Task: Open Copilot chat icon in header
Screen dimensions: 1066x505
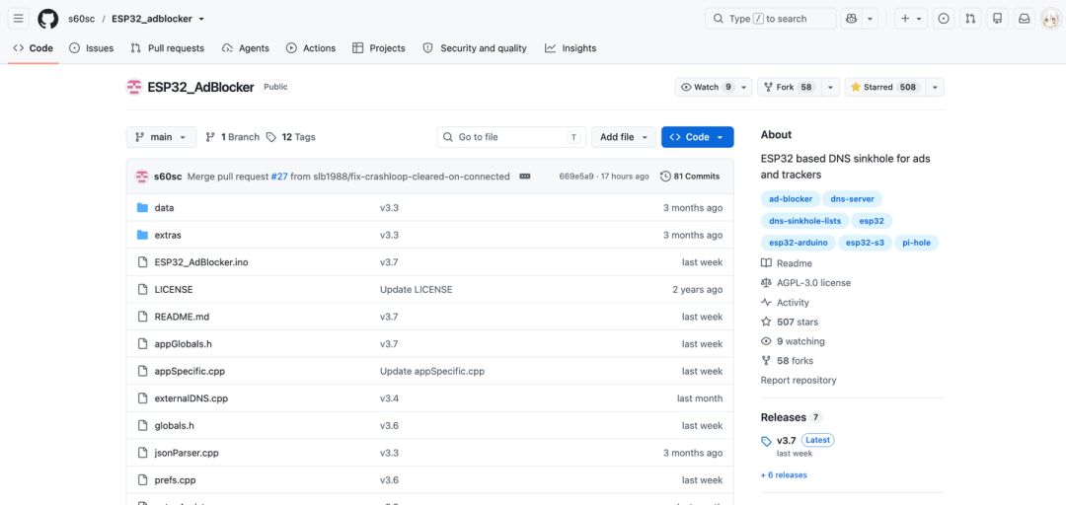Action: point(851,19)
